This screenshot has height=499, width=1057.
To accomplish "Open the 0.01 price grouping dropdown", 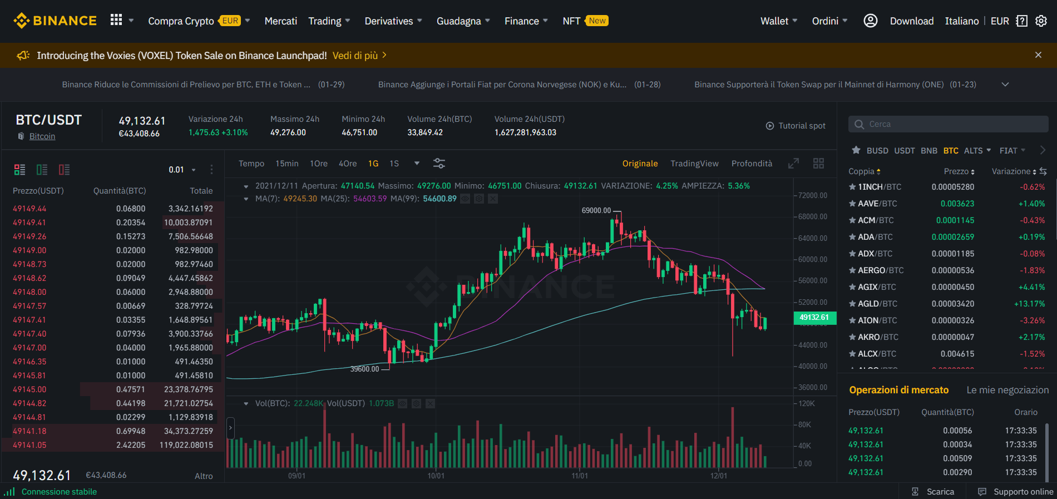I will [182, 170].
